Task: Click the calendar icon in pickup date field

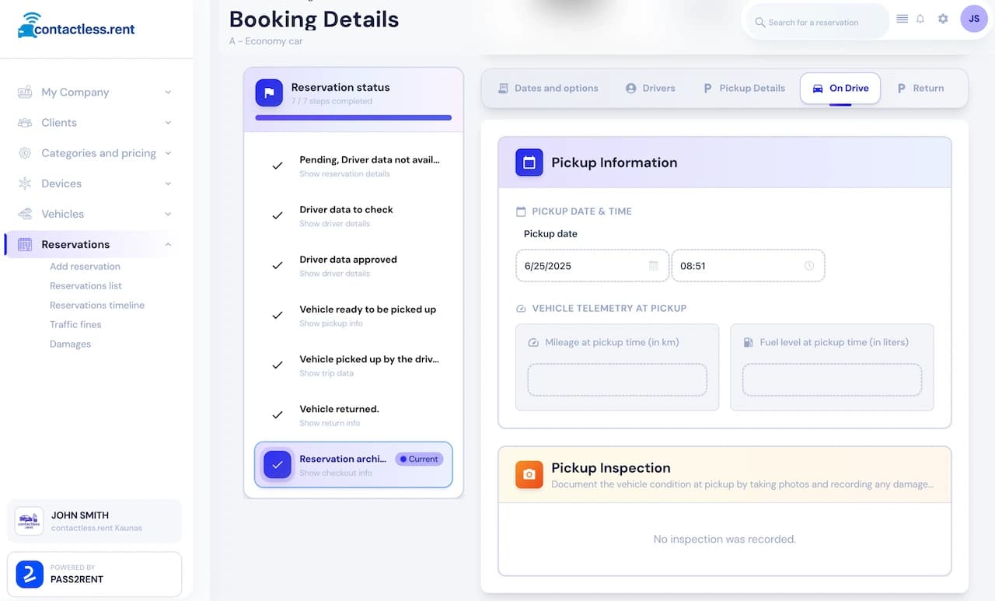Action: [654, 266]
